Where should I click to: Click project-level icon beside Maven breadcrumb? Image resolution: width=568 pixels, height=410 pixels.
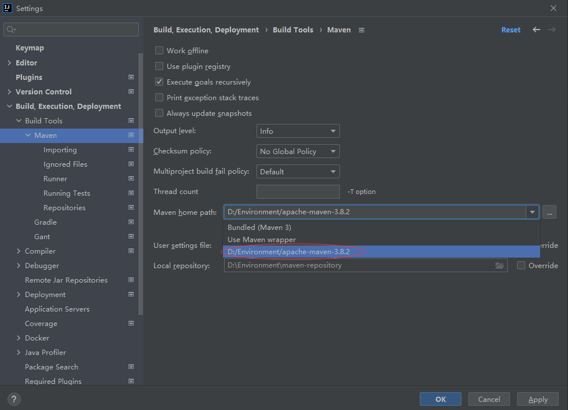361,30
